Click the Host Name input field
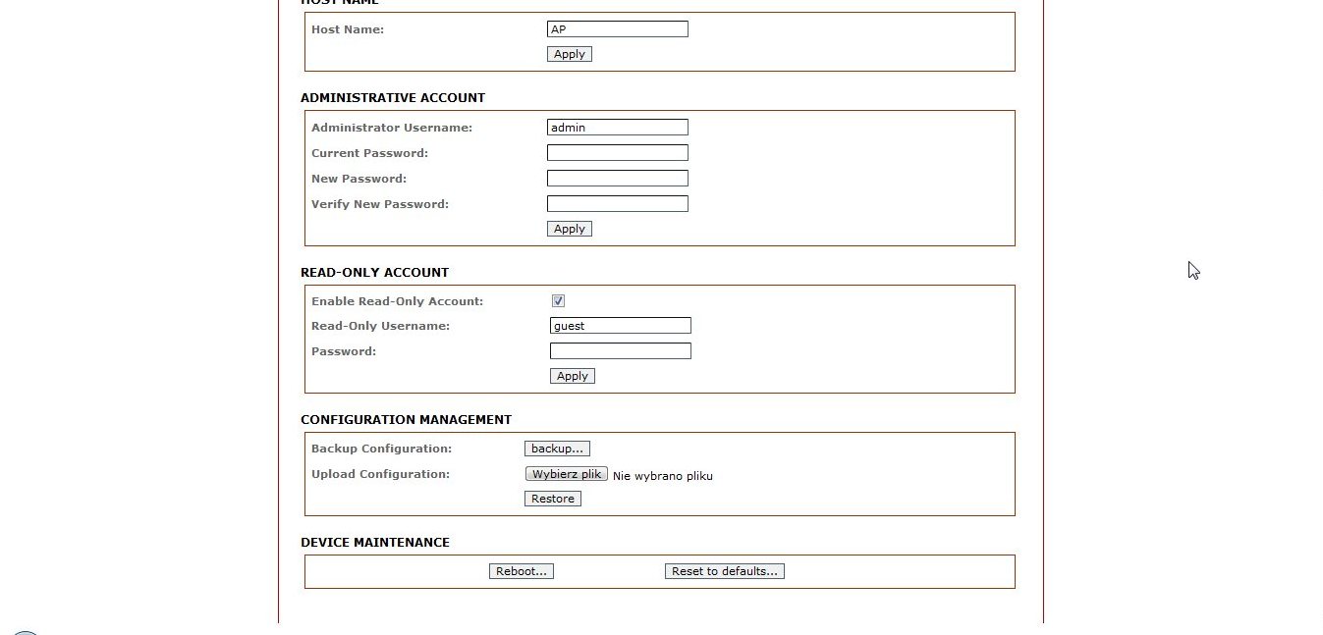The image size is (1323, 635). tap(618, 29)
